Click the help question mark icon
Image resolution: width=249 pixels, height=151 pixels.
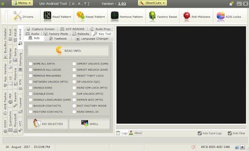pos(231,3)
